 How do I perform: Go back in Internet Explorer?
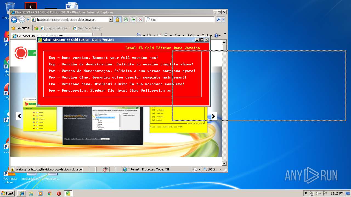[x=14, y=19]
